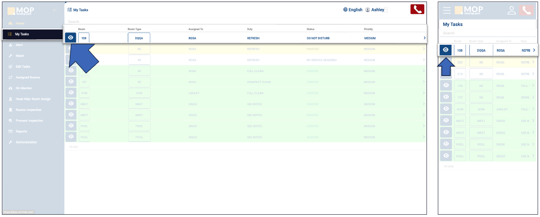Click the globe icon beside English

point(345,10)
